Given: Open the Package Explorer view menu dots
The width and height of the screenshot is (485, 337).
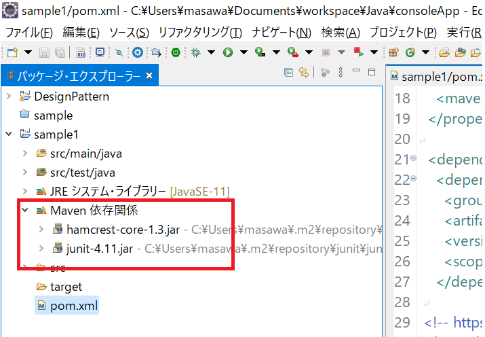Looking at the screenshot, I should (341, 73).
